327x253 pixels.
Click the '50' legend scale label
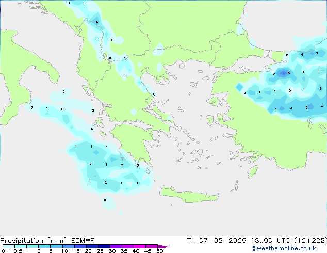pos(159,251)
